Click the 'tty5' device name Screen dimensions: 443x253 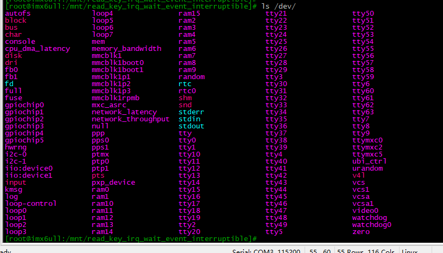(x=274, y=232)
